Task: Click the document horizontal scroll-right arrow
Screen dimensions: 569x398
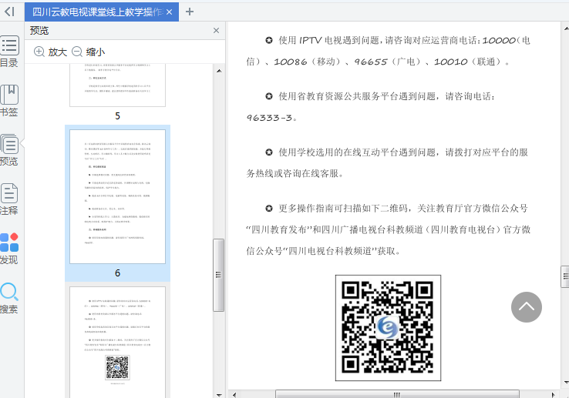Action: click(553, 394)
